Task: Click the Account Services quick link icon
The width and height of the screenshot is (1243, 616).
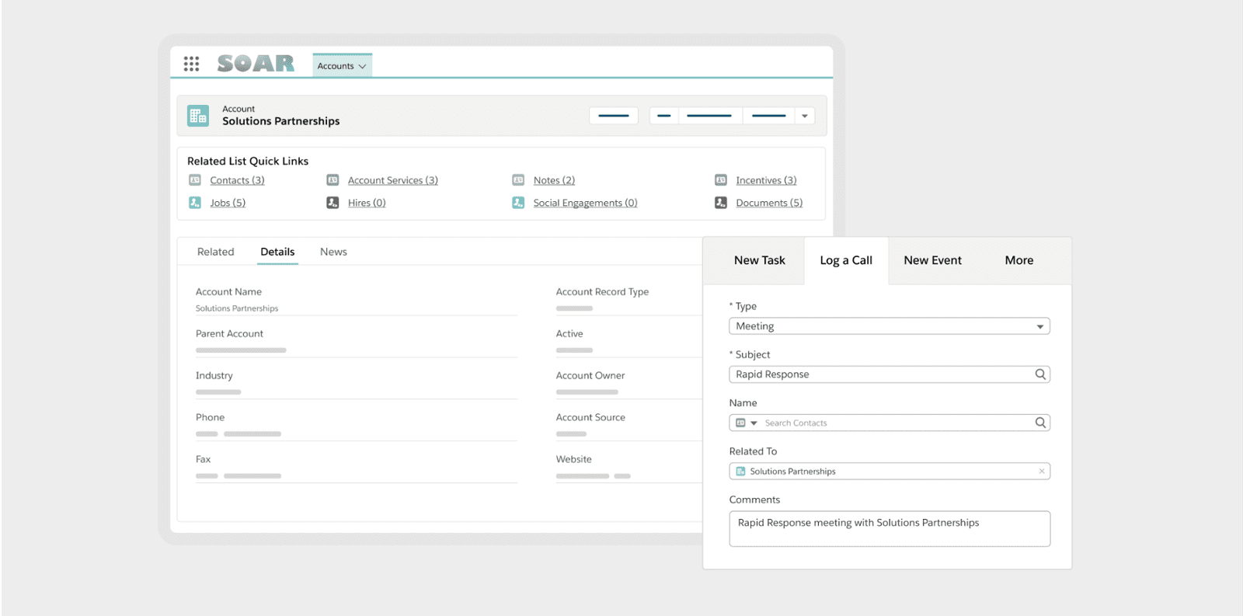Action: [x=333, y=180]
